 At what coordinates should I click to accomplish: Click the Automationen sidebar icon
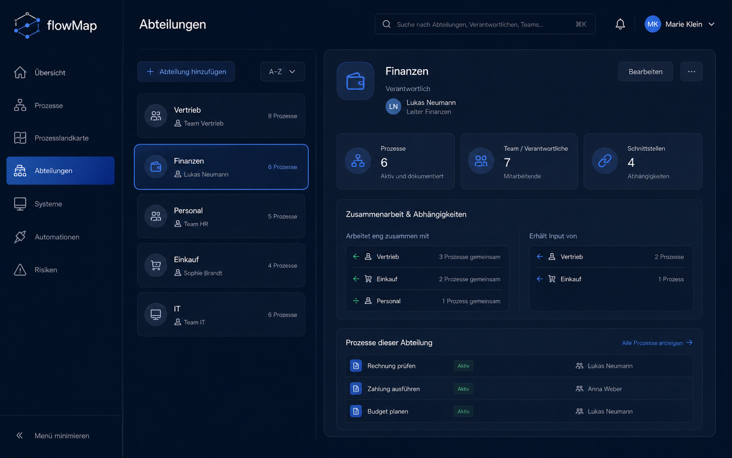[x=20, y=237]
